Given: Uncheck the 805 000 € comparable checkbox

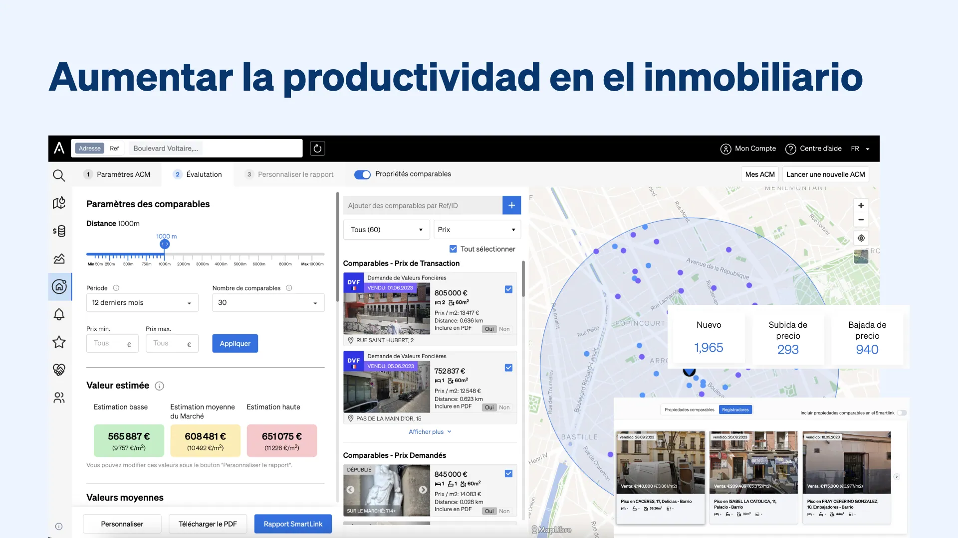Looking at the screenshot, I should (508, 289).
